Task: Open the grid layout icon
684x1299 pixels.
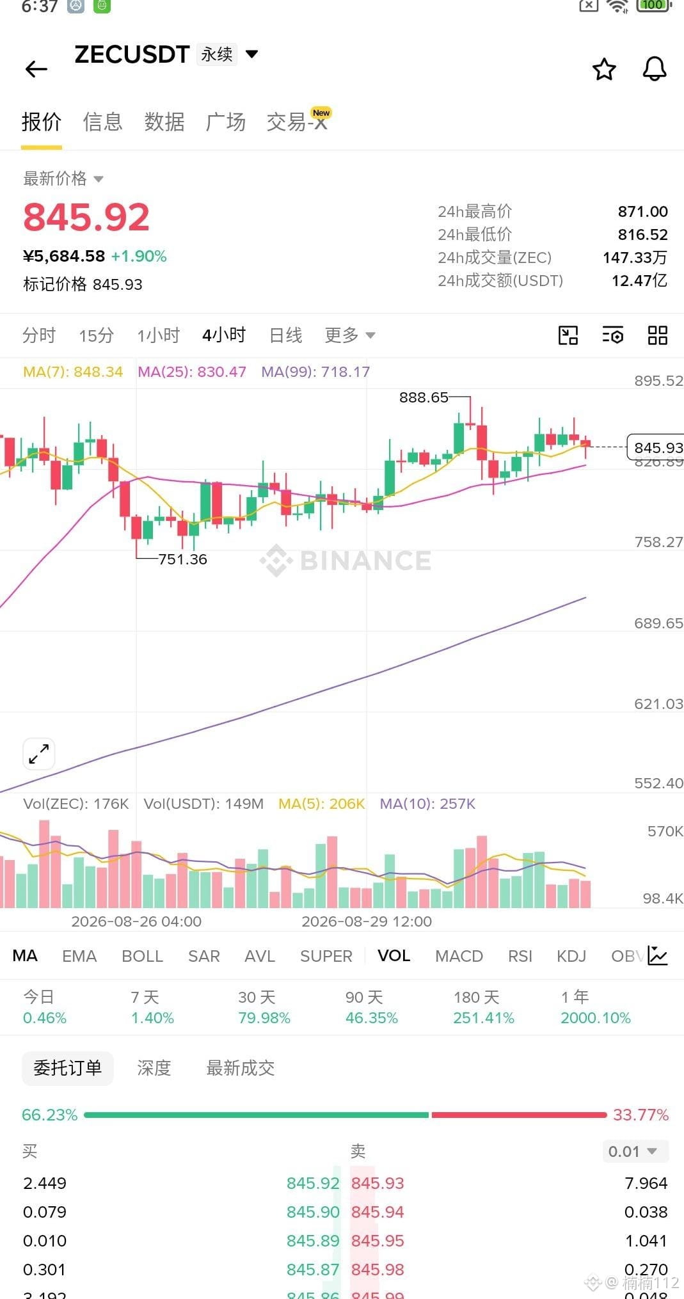Action: click(657, 335)
